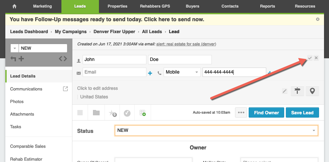This screenshot has height=162, width=329.
Task: Open the Leads menu tab
Action: [80, 6]
